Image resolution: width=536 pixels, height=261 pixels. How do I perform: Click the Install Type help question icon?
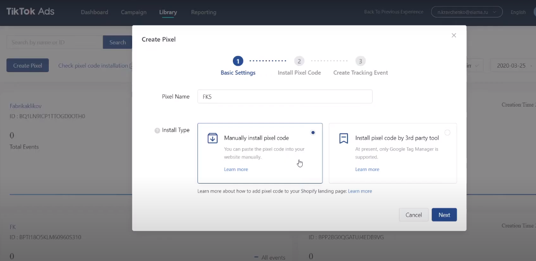point(157,131)
